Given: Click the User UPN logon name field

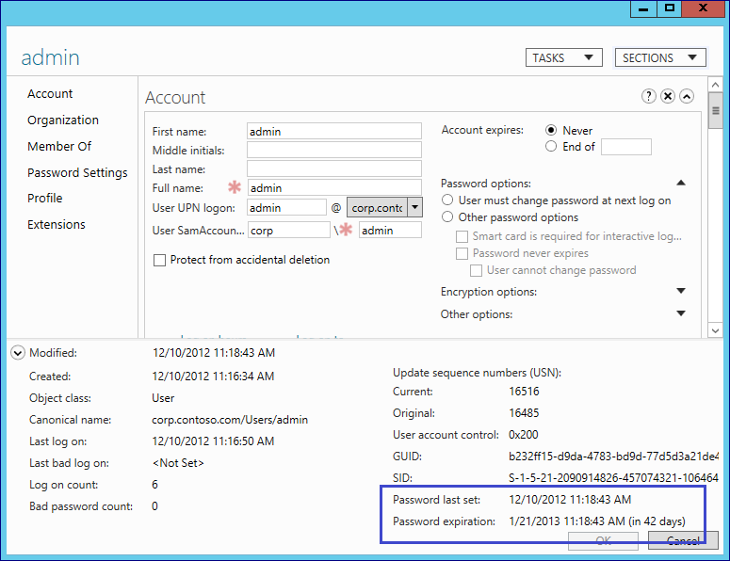Looking at the screenshot, I should [x=286, y=207].
